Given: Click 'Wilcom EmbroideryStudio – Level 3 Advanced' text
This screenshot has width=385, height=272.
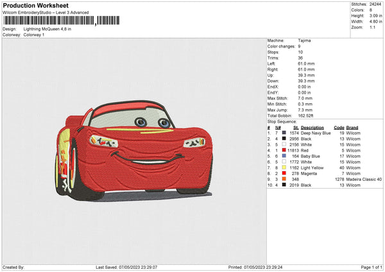Looking at the screenshot, I should coord(46,12).
